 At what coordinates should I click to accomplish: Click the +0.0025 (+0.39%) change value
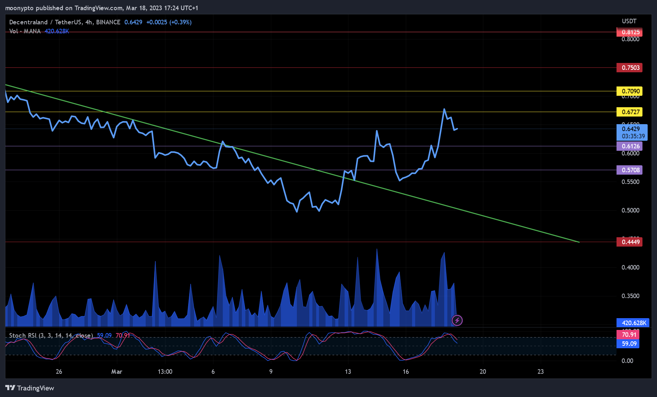tap(169, 22)
